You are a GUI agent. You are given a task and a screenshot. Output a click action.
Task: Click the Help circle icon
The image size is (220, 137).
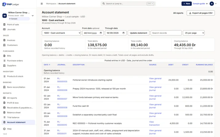pyautogui.click(x=4, y=129)
